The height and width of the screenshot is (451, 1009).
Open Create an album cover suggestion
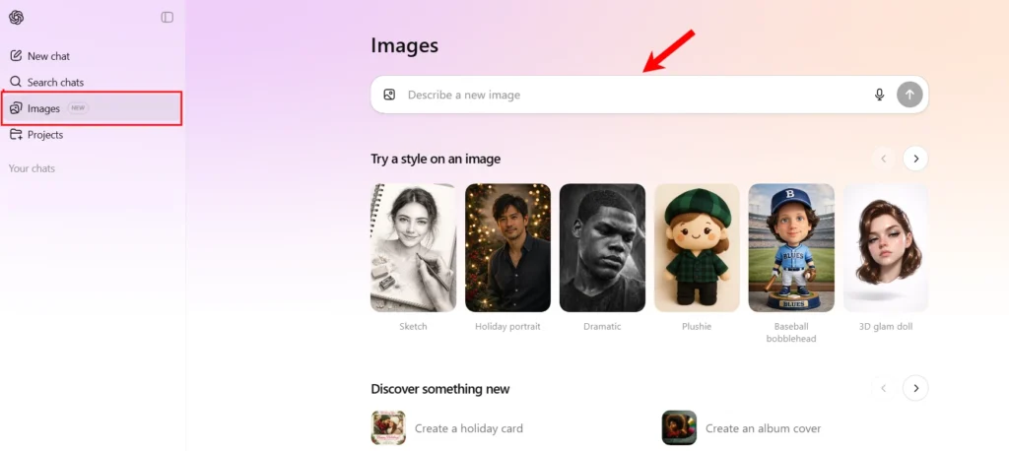[x=741, y=427]
